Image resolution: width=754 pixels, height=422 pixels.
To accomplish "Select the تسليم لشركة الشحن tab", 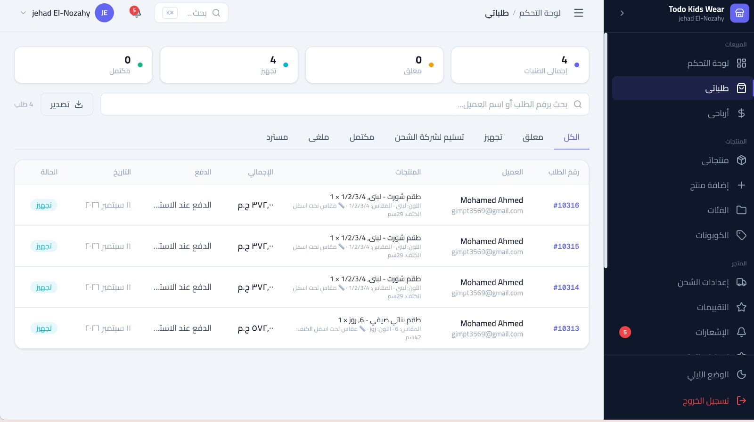I will click(429, 137).
